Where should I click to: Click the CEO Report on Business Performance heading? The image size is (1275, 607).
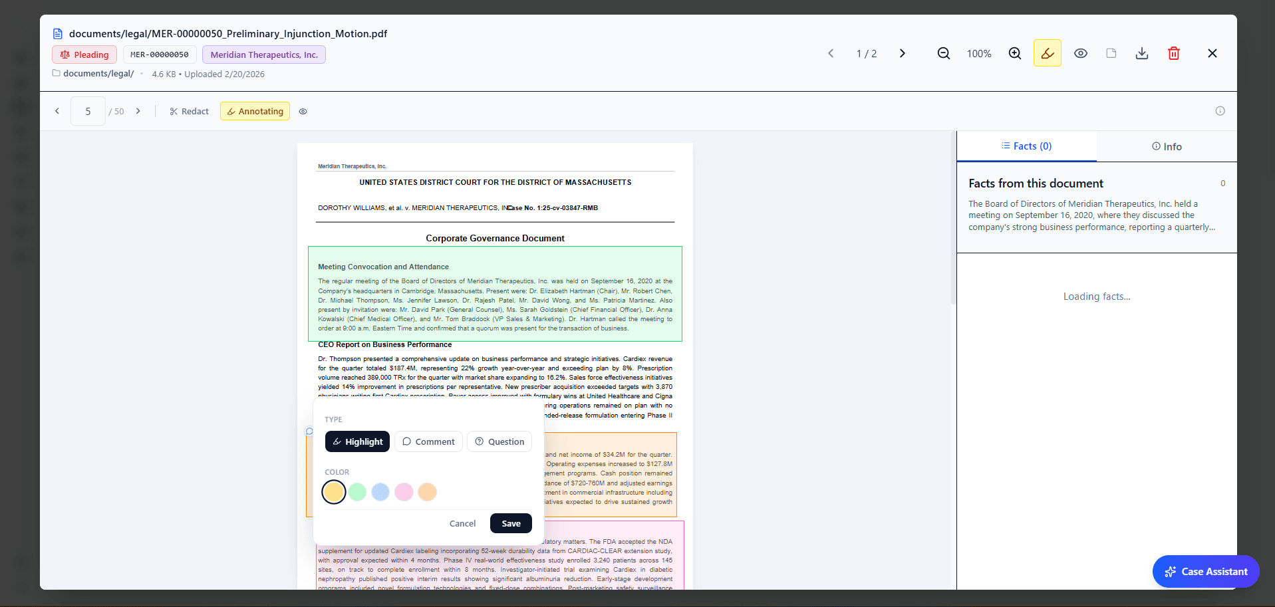[384, 344]
